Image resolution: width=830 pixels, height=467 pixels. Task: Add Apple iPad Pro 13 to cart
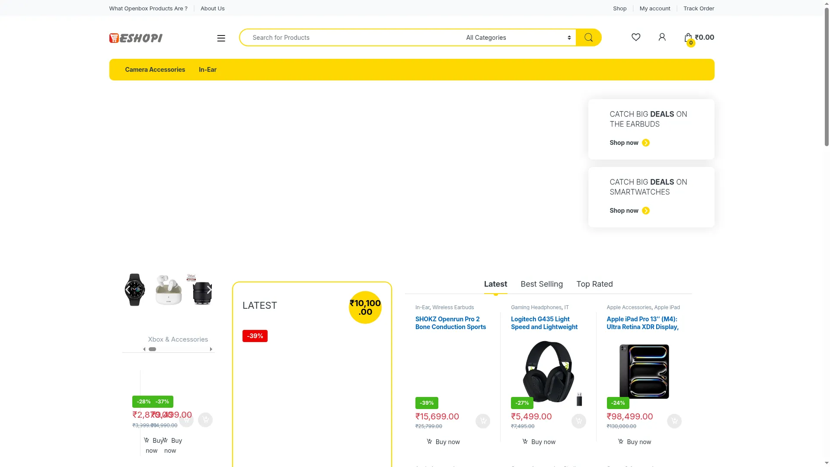tap(674, 421)
